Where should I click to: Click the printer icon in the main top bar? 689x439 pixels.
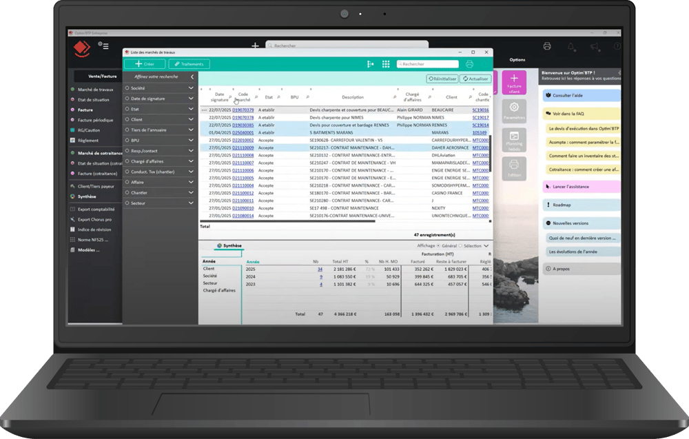(547, 46)
